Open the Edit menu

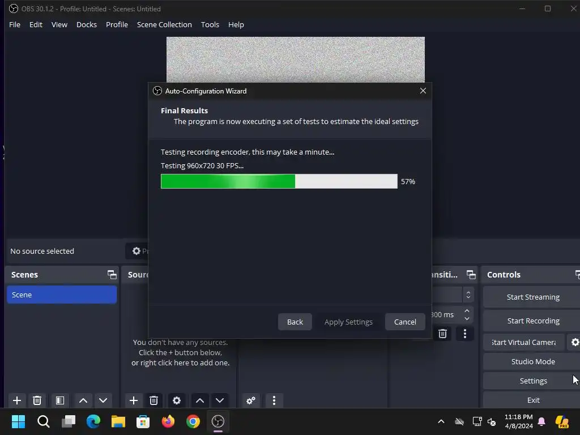[x=36, y=24]
